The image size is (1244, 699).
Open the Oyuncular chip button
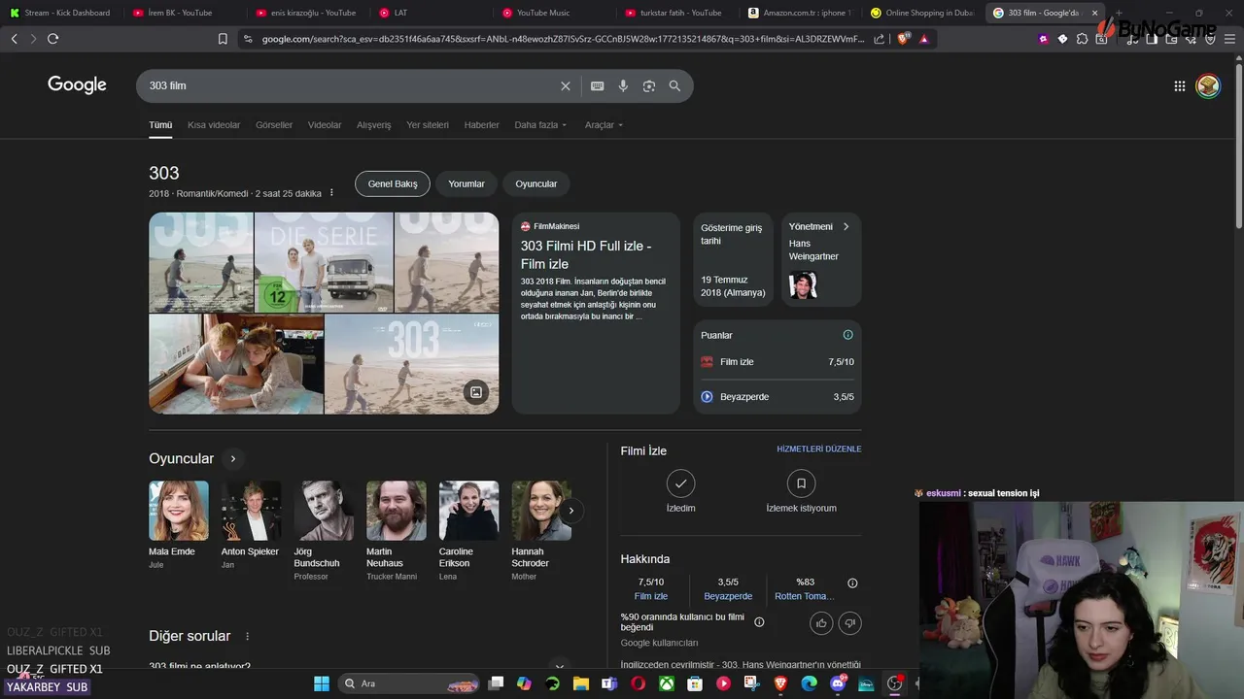pos(536,183)
